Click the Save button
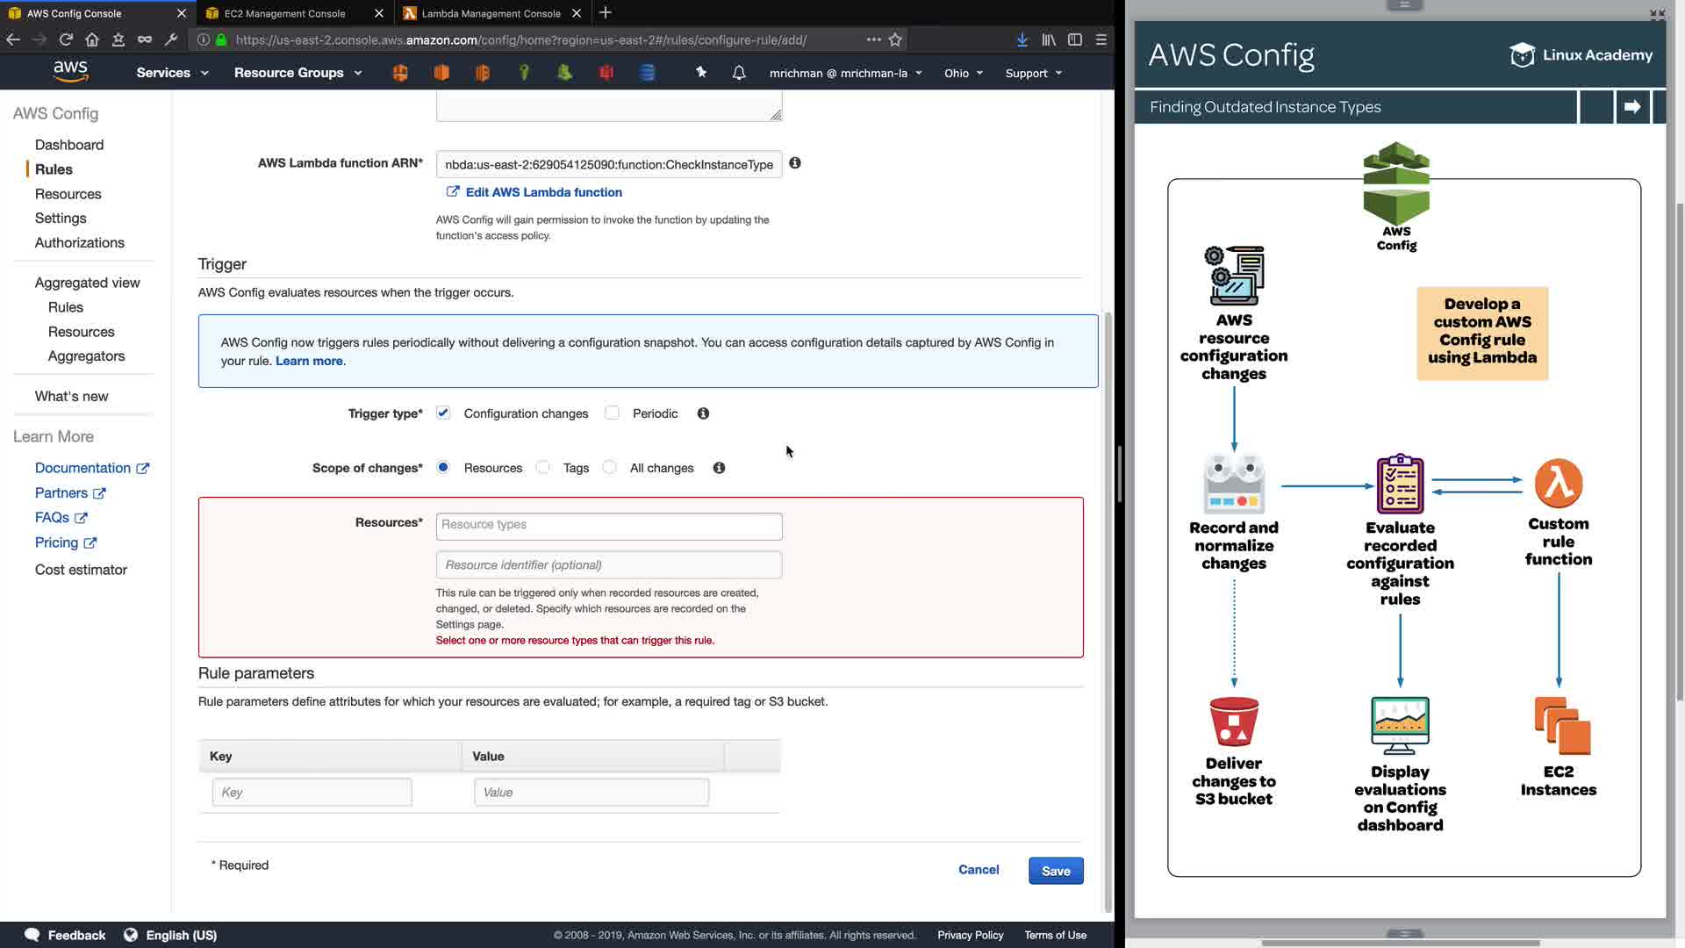The height and width of the screenshot is (948, 1685). (1056, 871)
